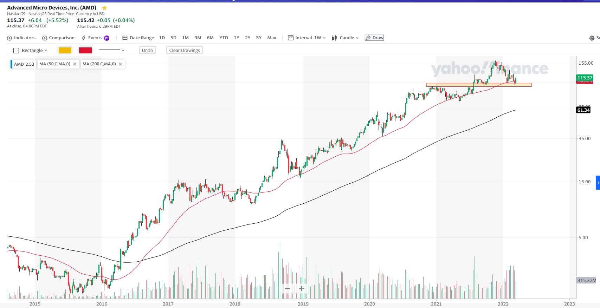Open the Indicators plus icon
Screen dimensions: 600x308
point(9,38)
